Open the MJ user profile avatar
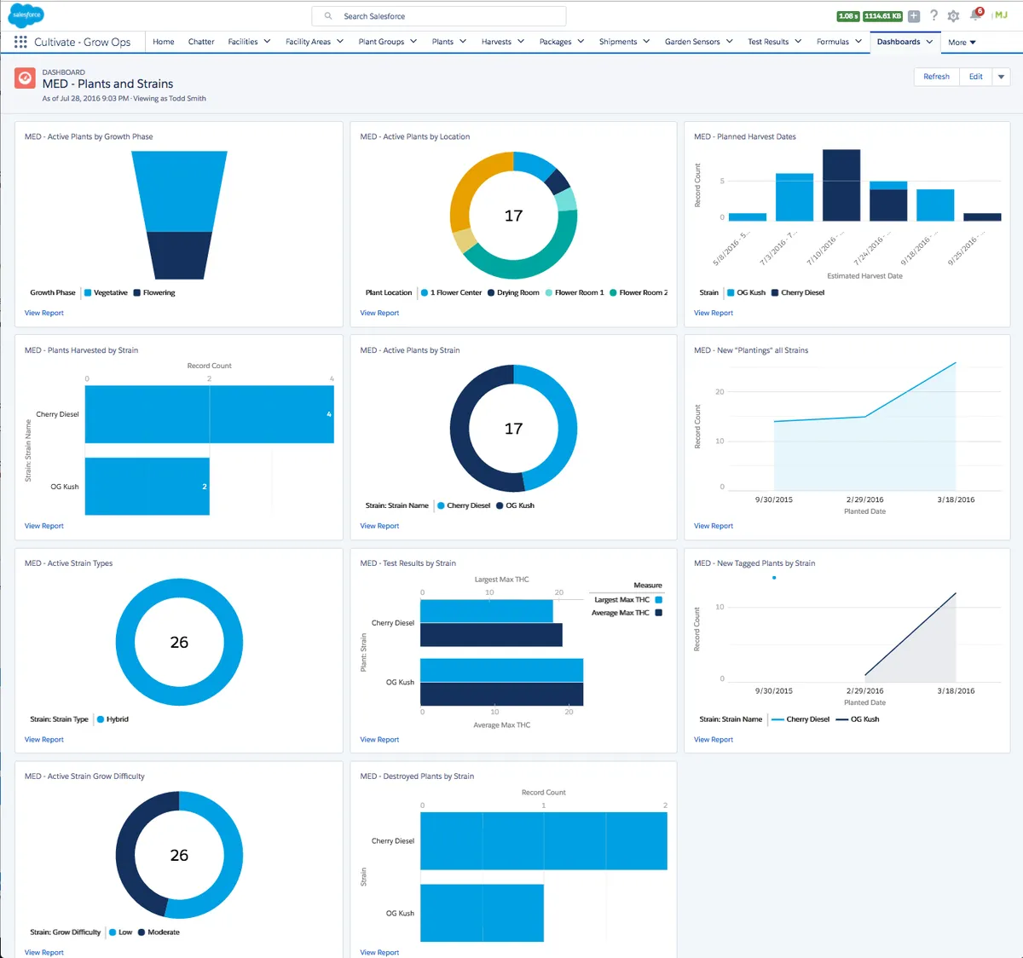1023x958 pixels. pos(1002,15)
